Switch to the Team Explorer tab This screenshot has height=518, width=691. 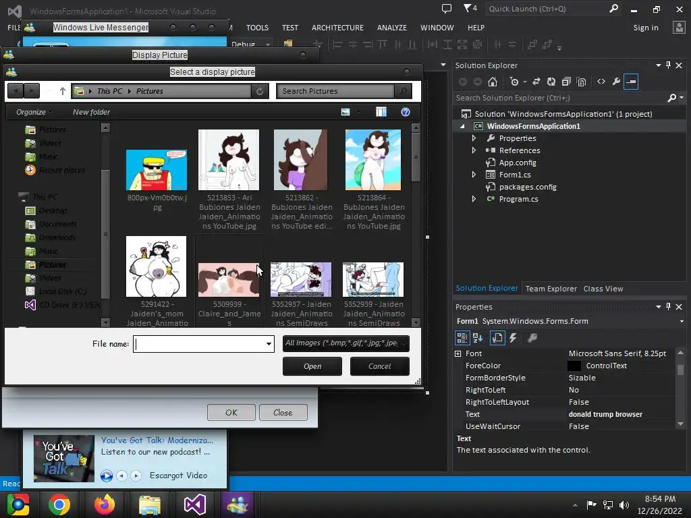[x=551, y=289]
